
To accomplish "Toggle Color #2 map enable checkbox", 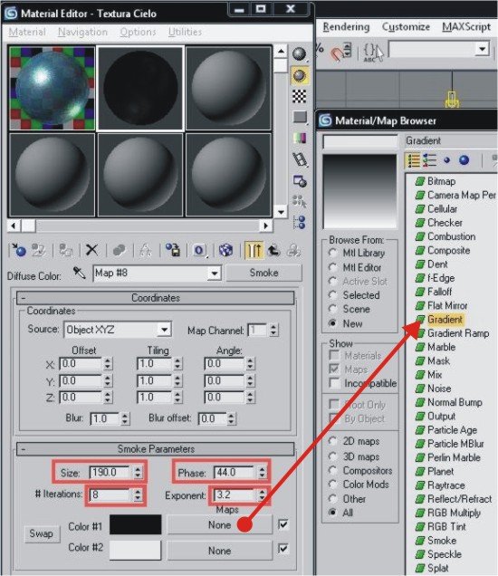I will pos(283,549).
